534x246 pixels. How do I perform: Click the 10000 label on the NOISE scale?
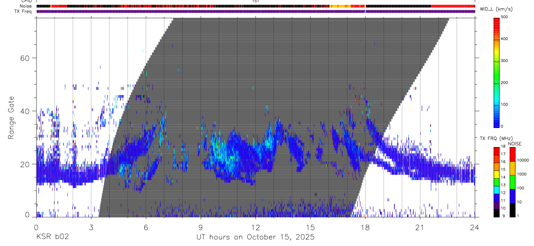(x=523, y=160)
